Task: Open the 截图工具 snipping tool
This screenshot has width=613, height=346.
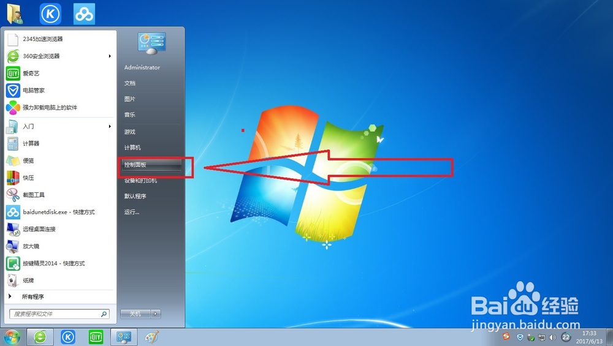Action: tap(60, 195)
